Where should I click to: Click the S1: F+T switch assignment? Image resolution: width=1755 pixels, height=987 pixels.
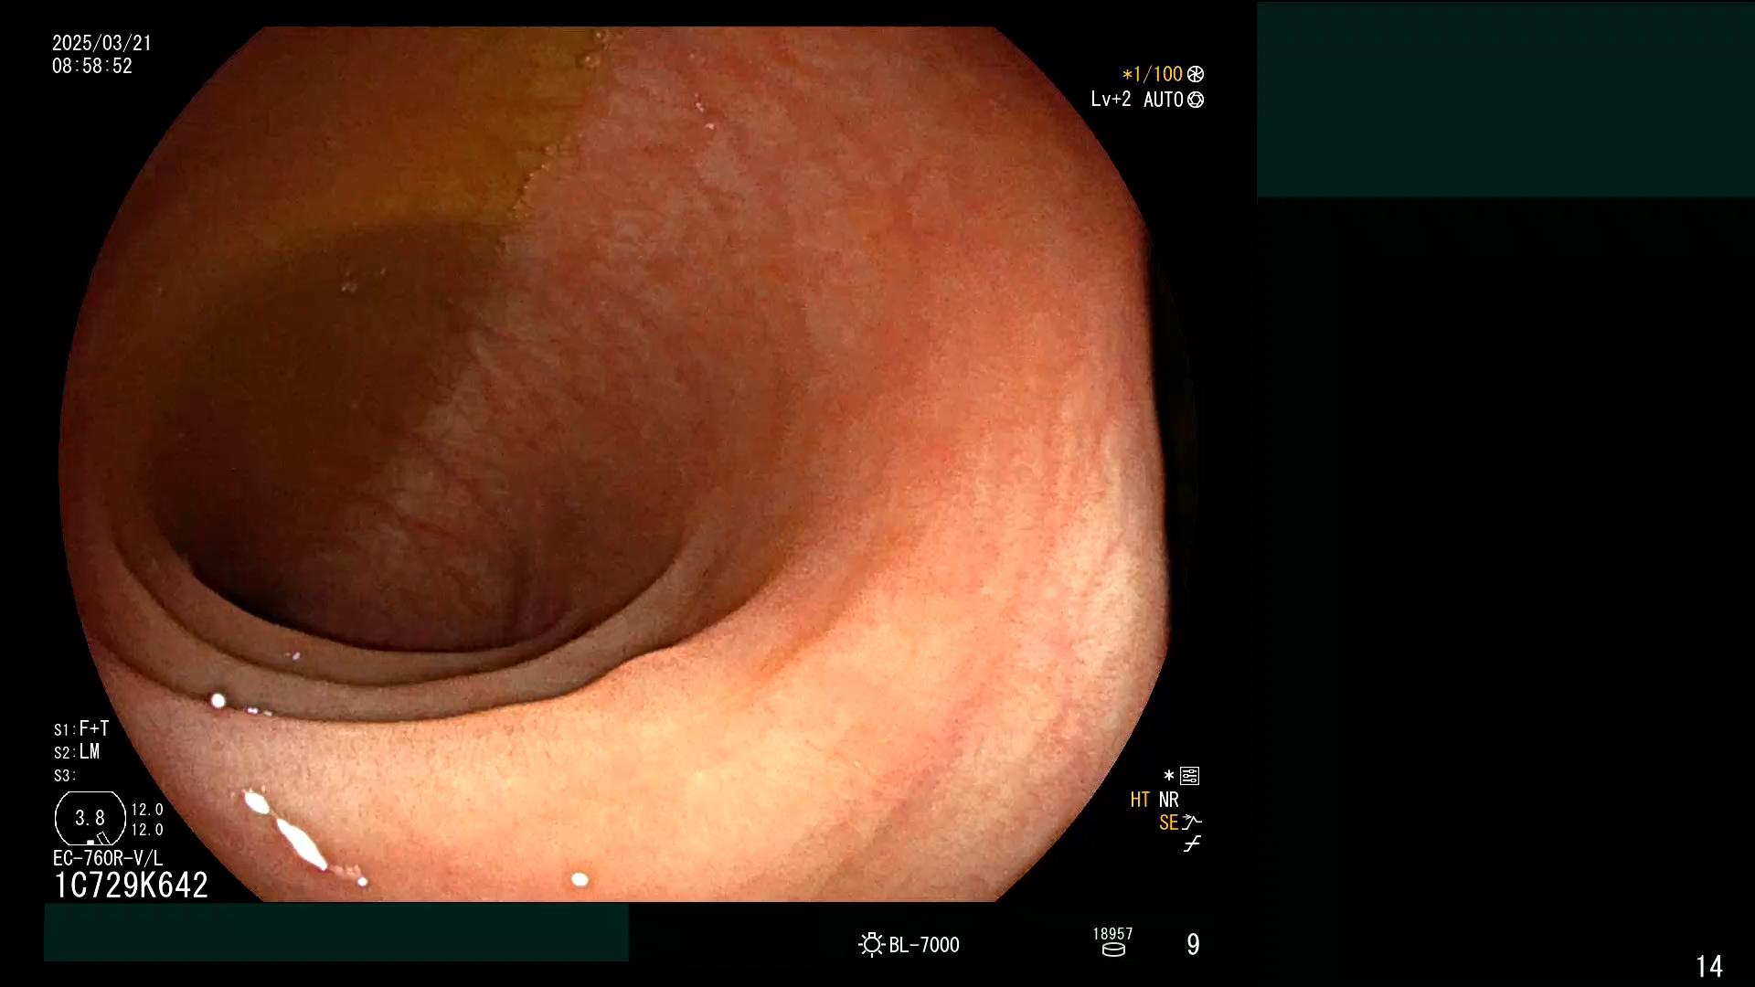81,728
